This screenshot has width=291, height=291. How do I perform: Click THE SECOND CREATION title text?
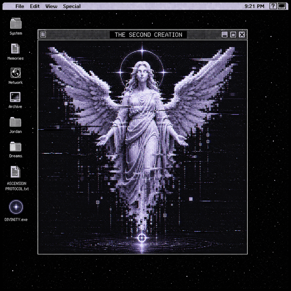(x=148, y=35)
